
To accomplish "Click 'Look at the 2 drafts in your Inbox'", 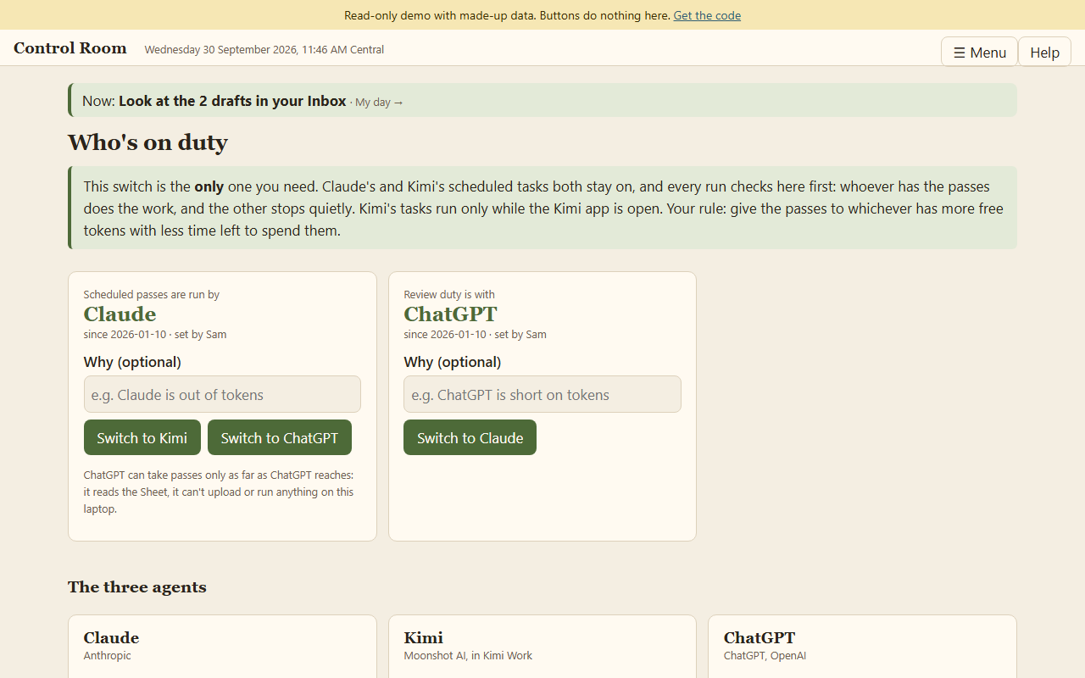I will pos(232,101).
